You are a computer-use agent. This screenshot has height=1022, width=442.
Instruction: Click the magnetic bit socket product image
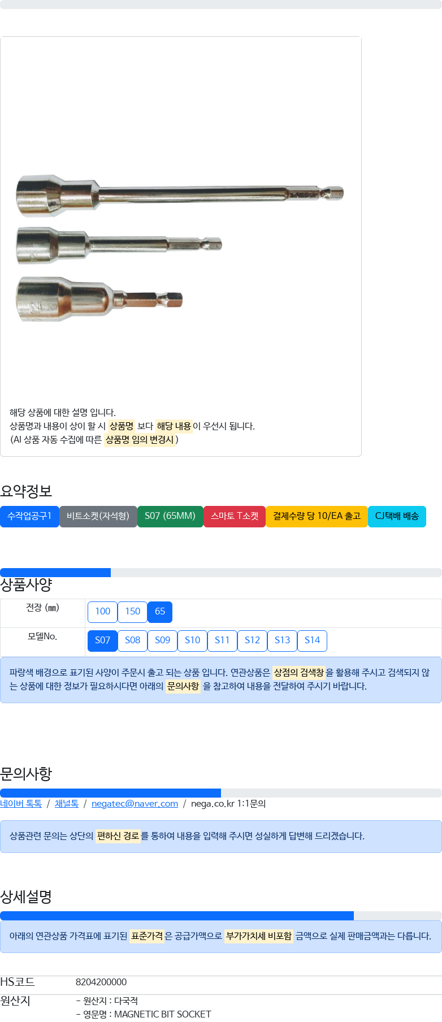pyautogui.click(x=180, y=246)
